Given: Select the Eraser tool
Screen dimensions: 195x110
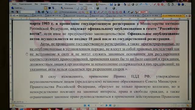Looking at the screenshot, I should coord(132,12).
